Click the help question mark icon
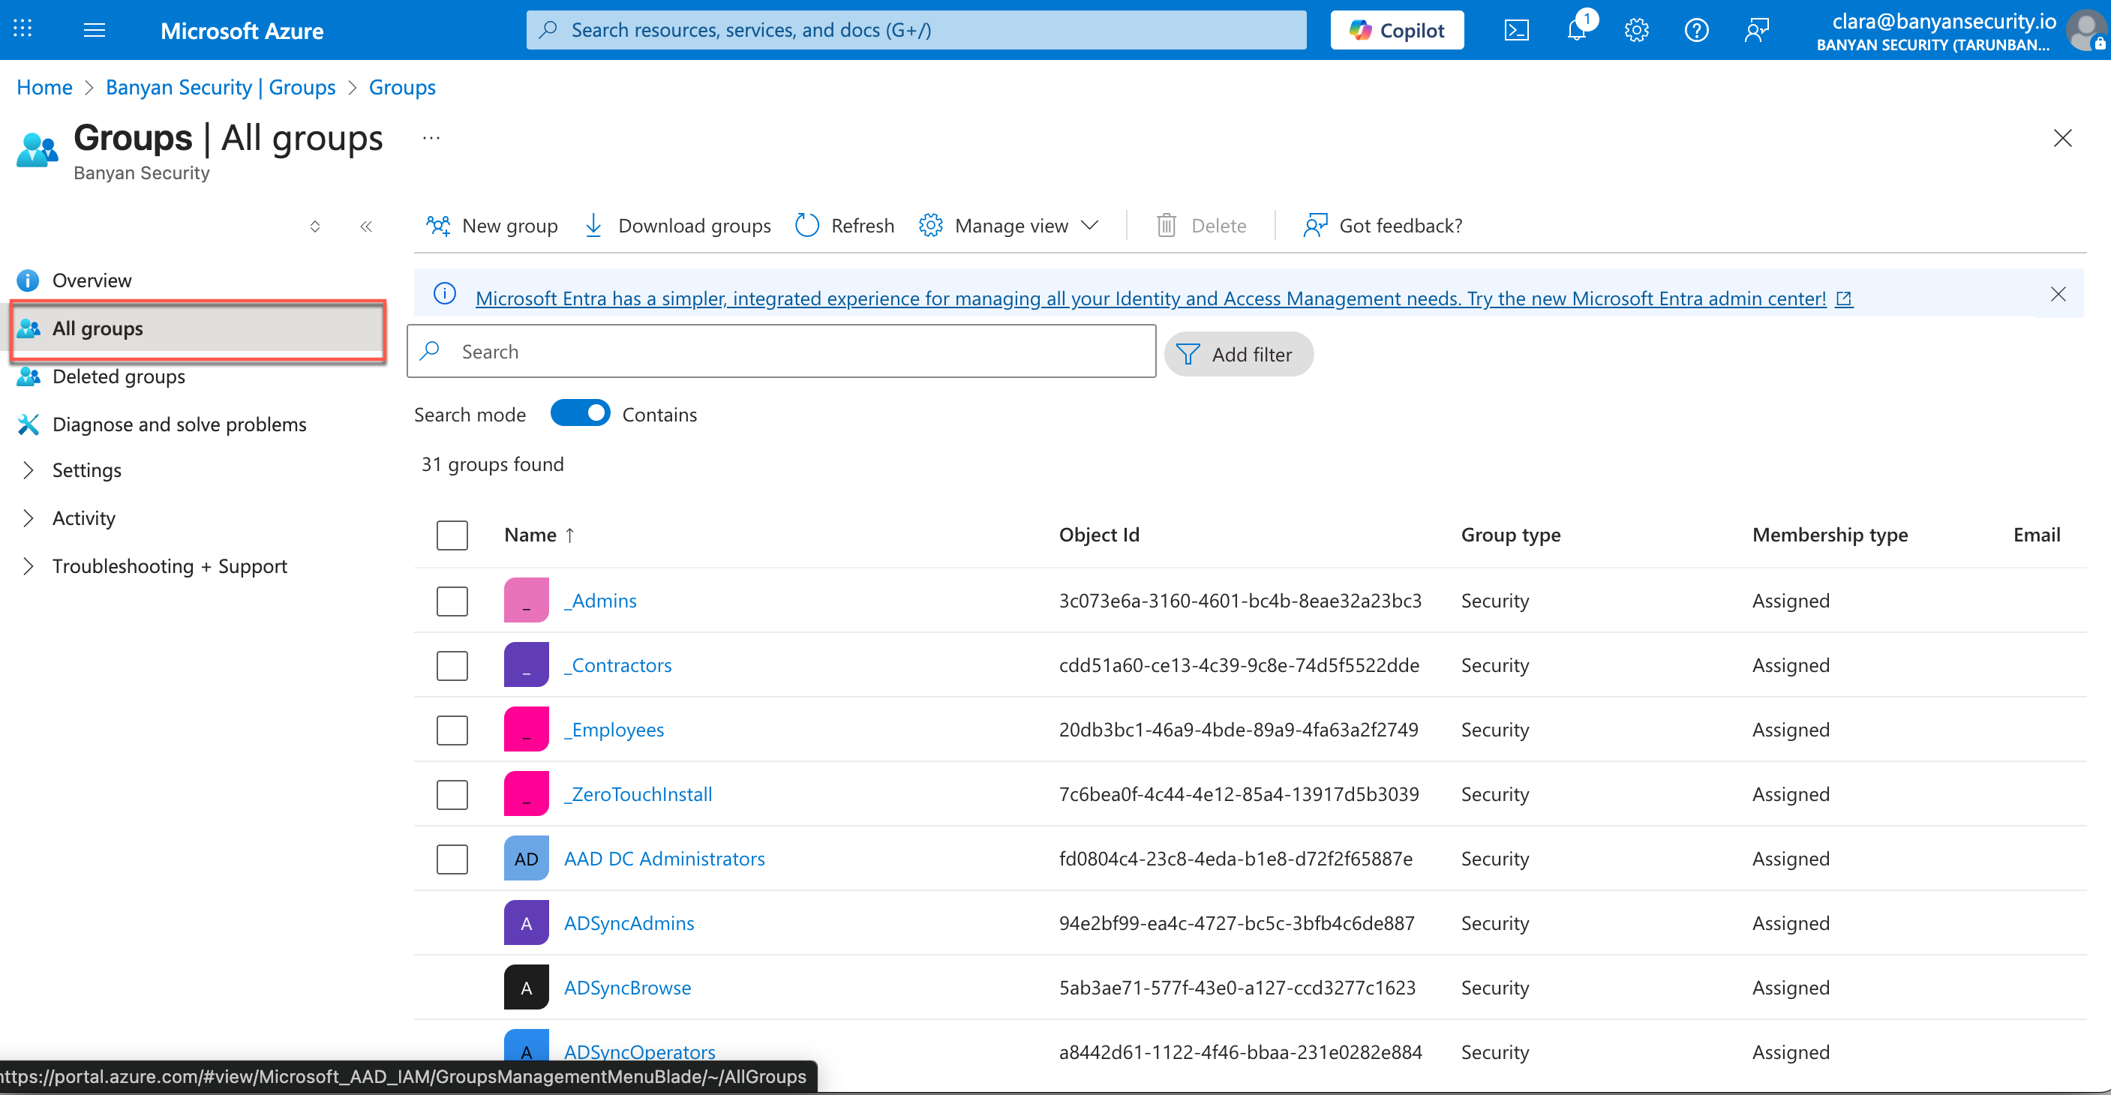Viewport: 2111px width, 1095px height. [x=1695, y=30]
